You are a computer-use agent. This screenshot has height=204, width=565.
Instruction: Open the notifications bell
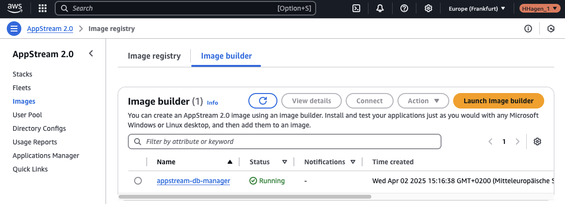coord(380,8)
